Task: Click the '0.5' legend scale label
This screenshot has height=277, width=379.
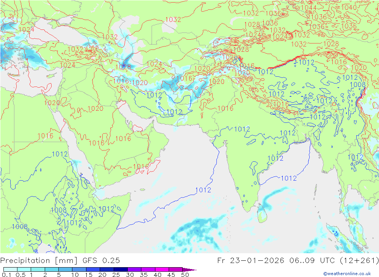Action: coord(20,275)
